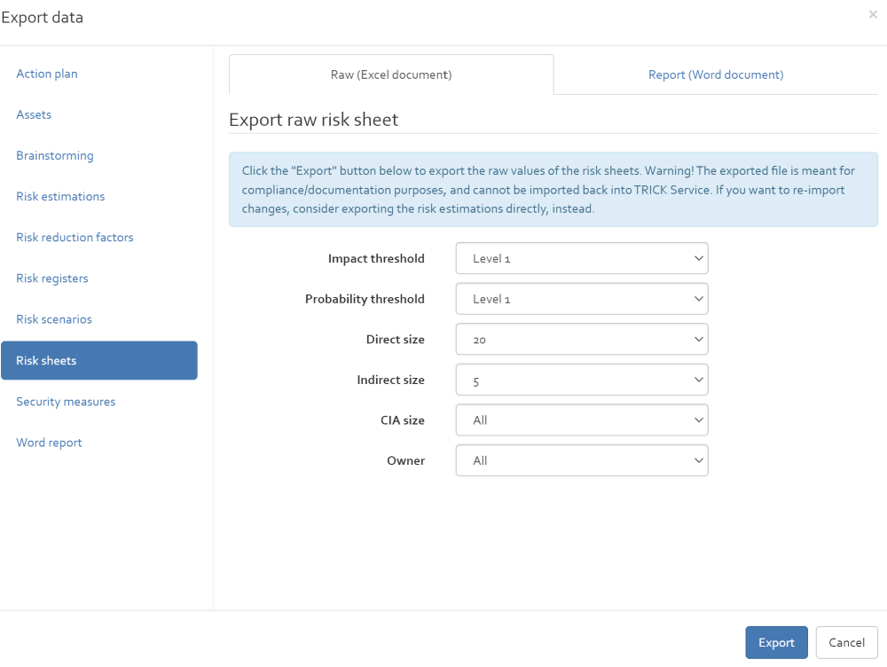Image resolution: width=887 pixels, height=667 pixels.
Task: Click the Indirect size label
Action: point(391,380)
